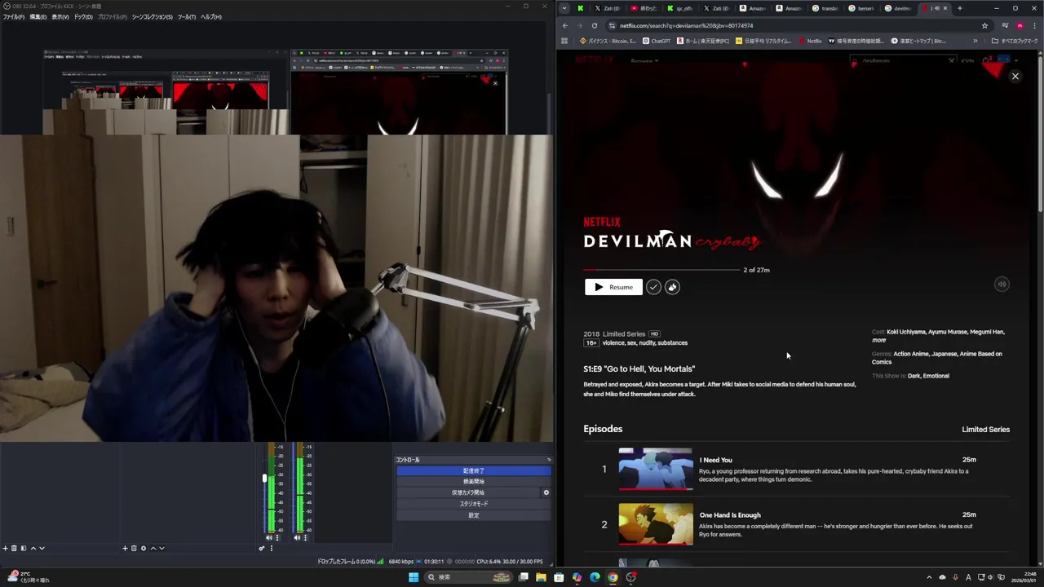Click the Netflix episode progress bar
The height and width of the screenshot is (587, 1044).
pyautogui.click(x=661, y=270)
